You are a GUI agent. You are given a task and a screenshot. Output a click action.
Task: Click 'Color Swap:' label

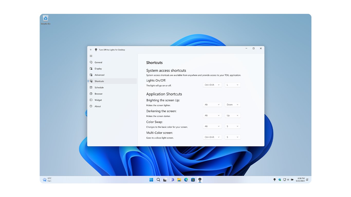click(154, 122)
